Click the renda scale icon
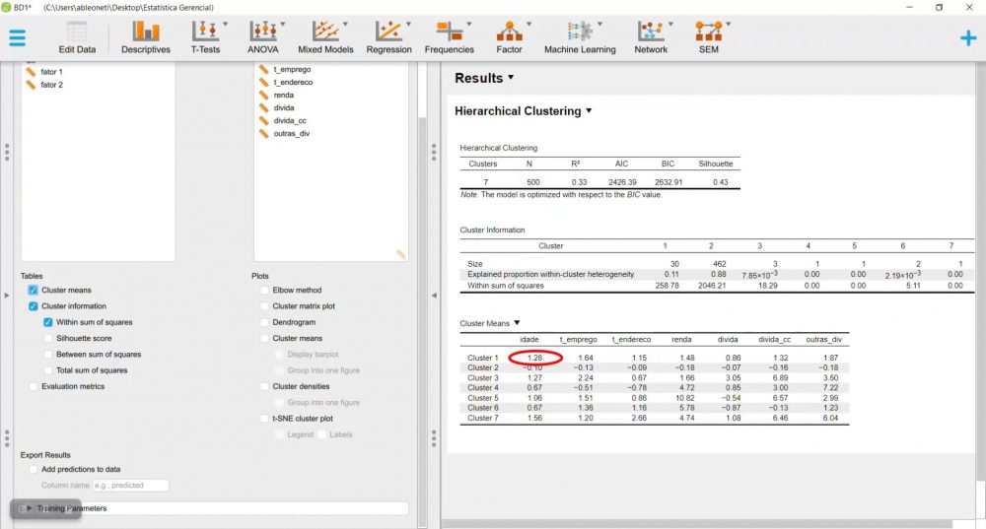 263,95
